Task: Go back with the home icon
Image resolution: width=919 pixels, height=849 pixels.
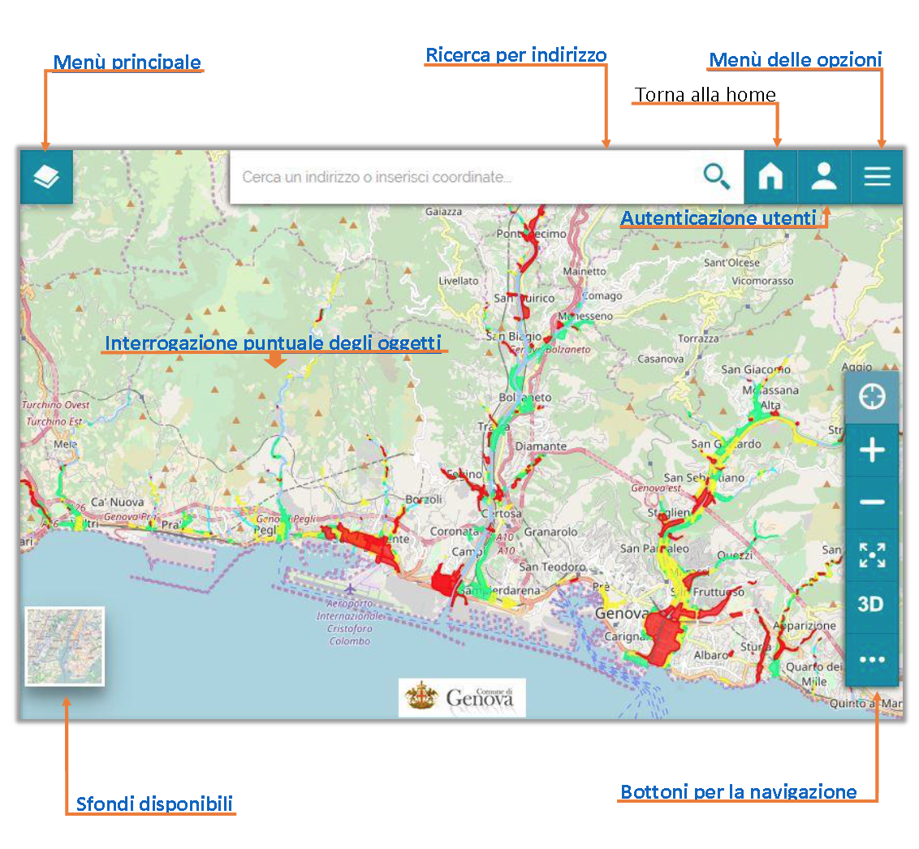Action: click(770, 176)
